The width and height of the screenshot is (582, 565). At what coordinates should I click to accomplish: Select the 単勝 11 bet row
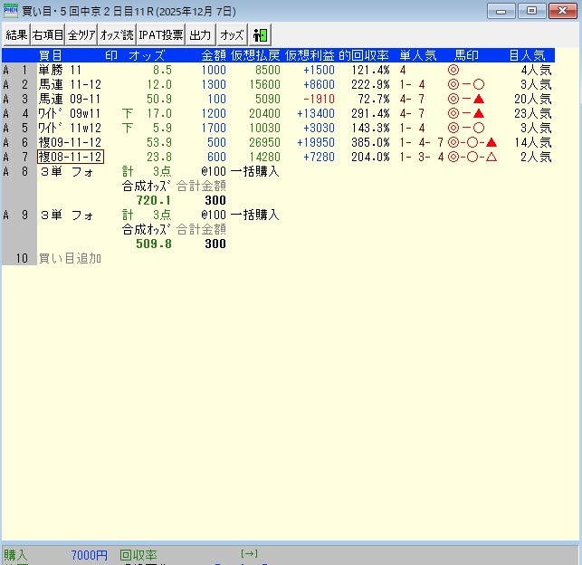(61, 70)
